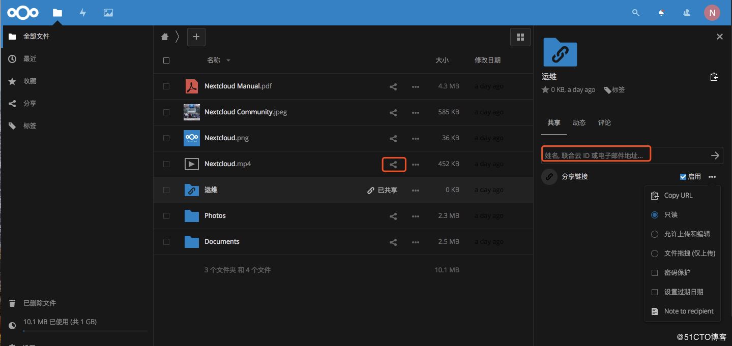Click the search magnifier icon
Image resolution: width=732 pixels, height=346 pixels.
(635, 13)
